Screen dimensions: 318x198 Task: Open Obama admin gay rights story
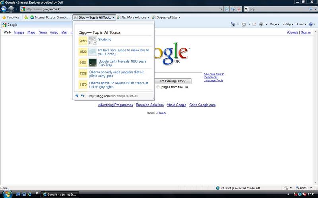(118, 85)
